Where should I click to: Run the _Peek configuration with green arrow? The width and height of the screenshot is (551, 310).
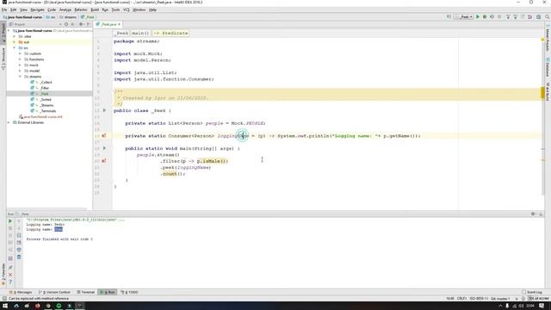478,17
